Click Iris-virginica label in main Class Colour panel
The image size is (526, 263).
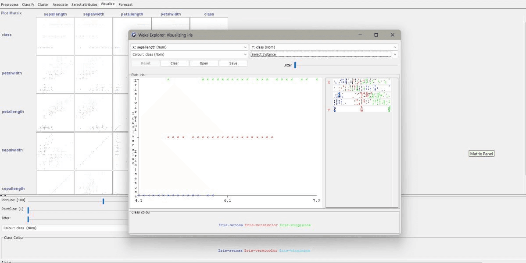[294, 251]
